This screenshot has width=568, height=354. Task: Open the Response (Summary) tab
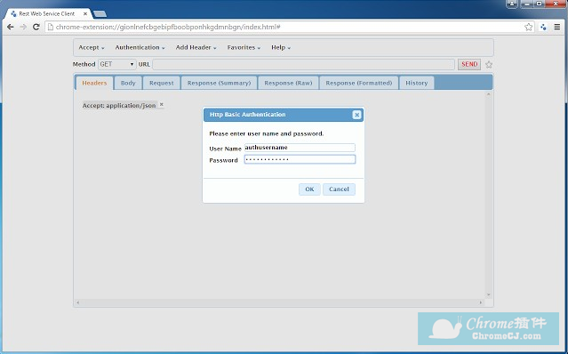pyautogui.click(x=220, y=83)
